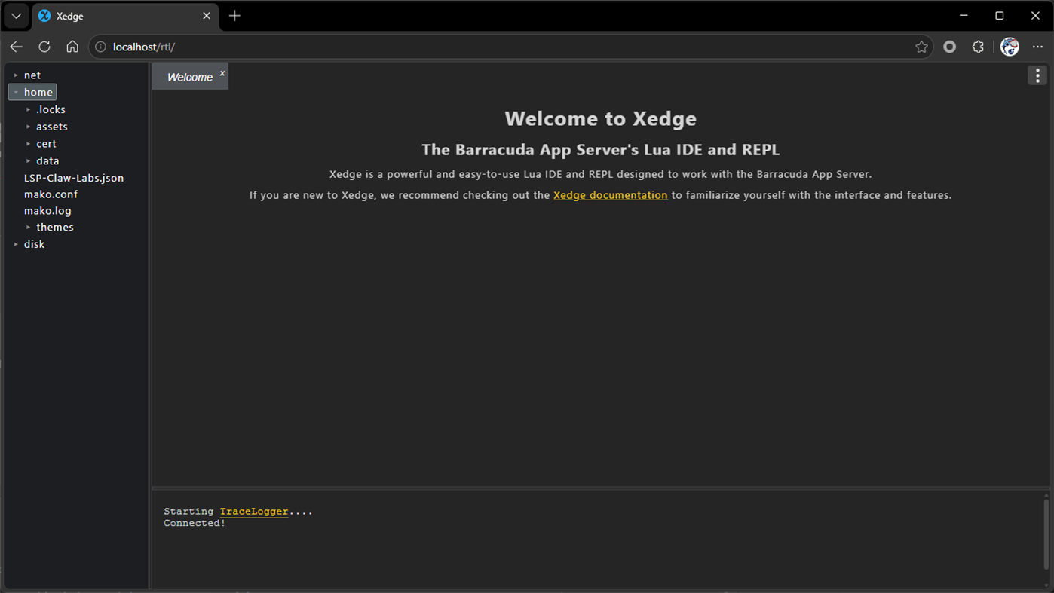The image size is (1054, 593).
Task: Open a new browser tab with plus
Action: click(234, 16)
